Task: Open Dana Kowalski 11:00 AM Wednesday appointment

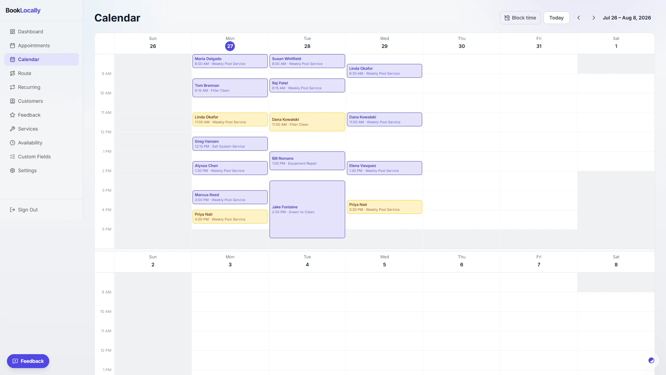Action: point(384,119)
